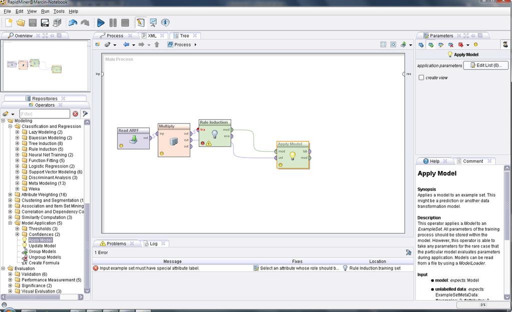Toggle expert mode professor icon
This screenshot has height=312, width=512.
tap(505, 44)
